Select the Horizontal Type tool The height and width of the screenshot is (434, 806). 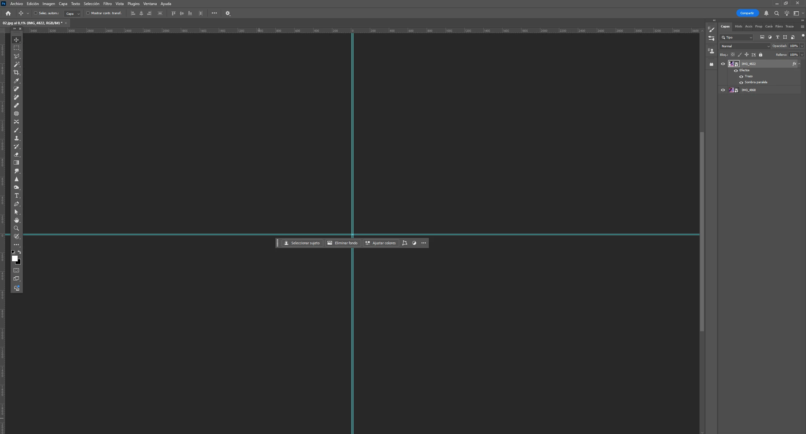16,196
